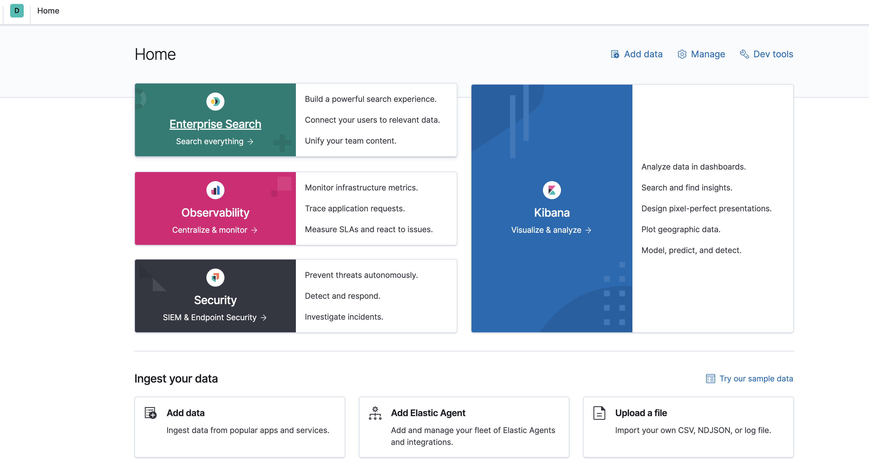This screenshot has width=869, height=470.
Task: Click the green D space avatar
Action: tap(17, 11)
